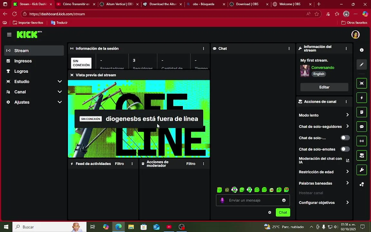Open the Modo lento options
The width and height of the screenshot is (371, 232).
coord(324,115)
